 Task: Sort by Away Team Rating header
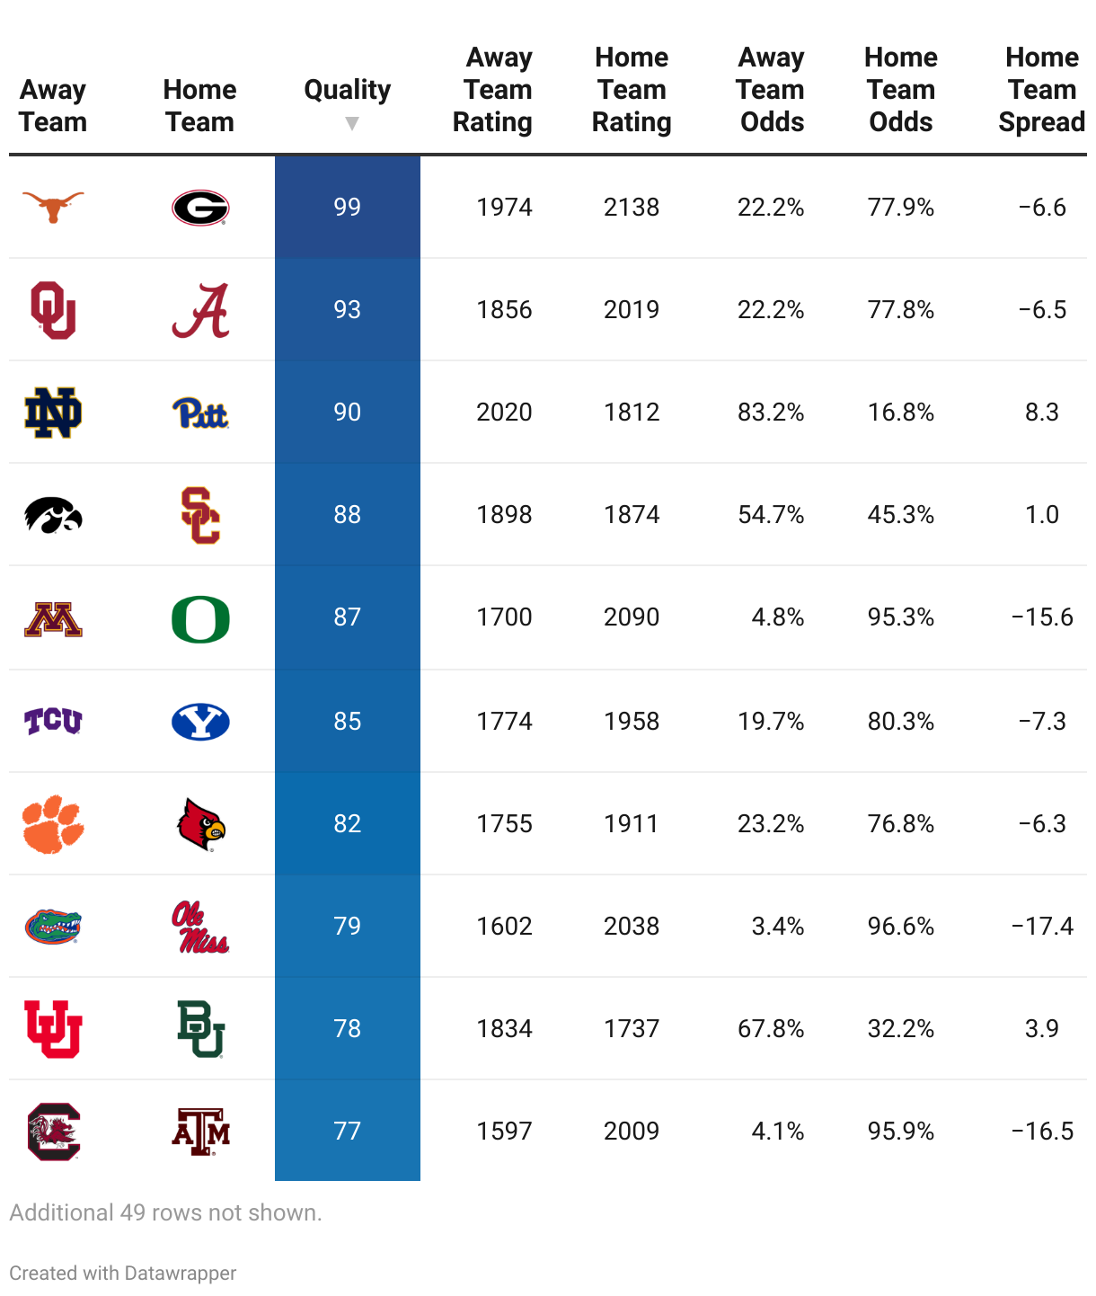[x=492, y=90]
